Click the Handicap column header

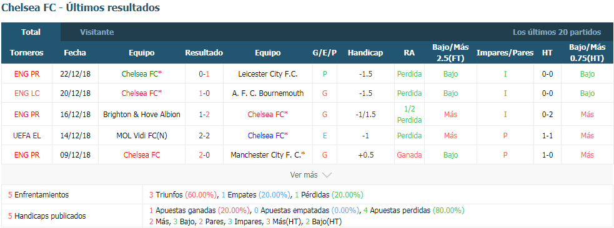pyautogui.click(x=365, y=53)
